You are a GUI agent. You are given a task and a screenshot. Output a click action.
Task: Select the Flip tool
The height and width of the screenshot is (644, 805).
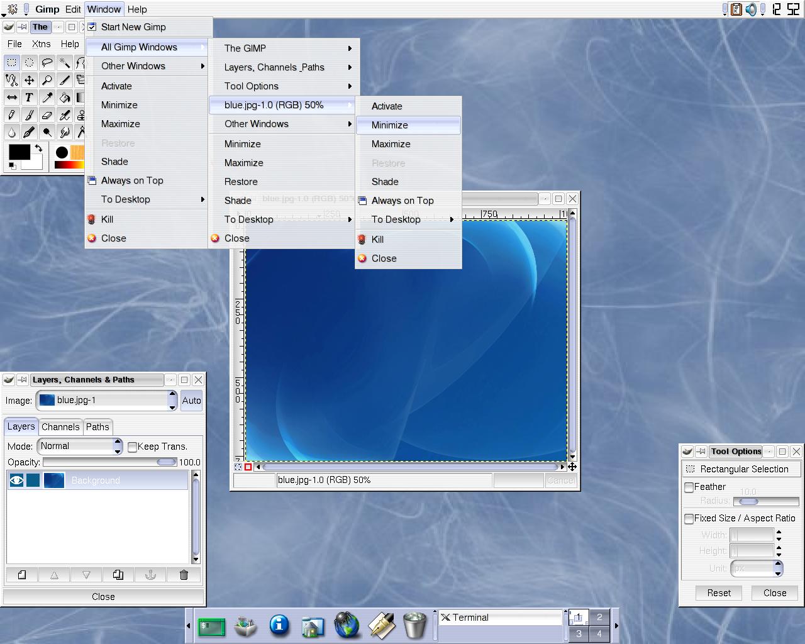pyautogui.click(x=11, y=97)
